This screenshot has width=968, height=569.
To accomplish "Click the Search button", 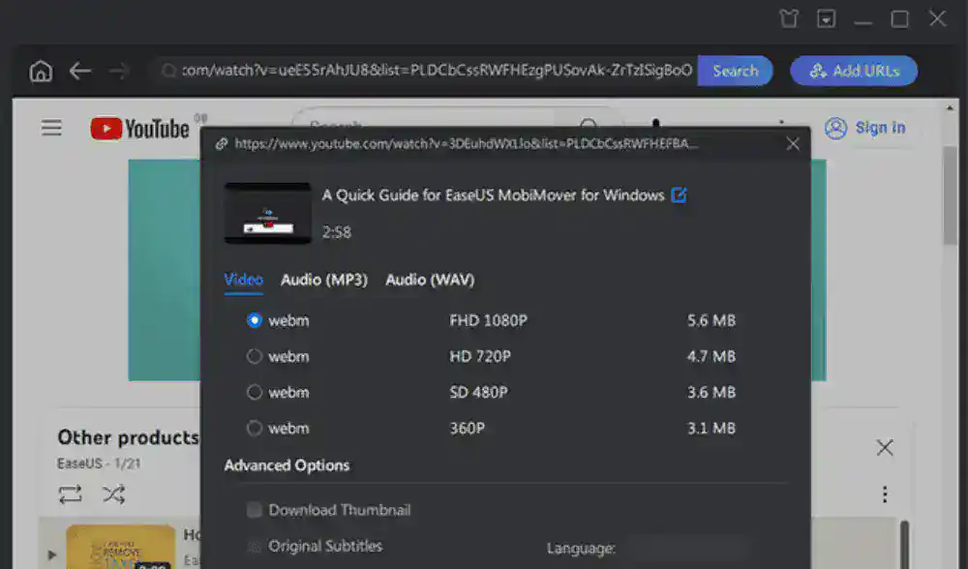I will click(x=735, y=71).
